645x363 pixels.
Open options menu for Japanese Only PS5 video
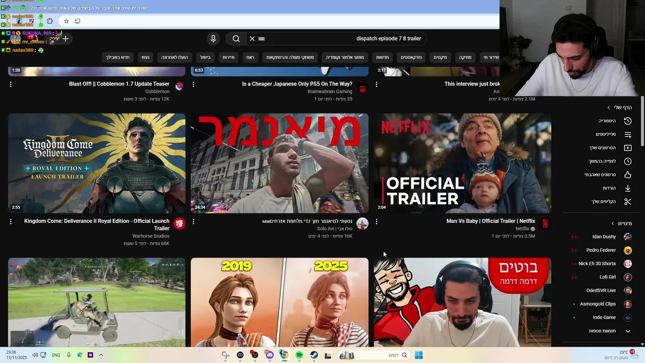pyautogui.click(x=193, y=85)
